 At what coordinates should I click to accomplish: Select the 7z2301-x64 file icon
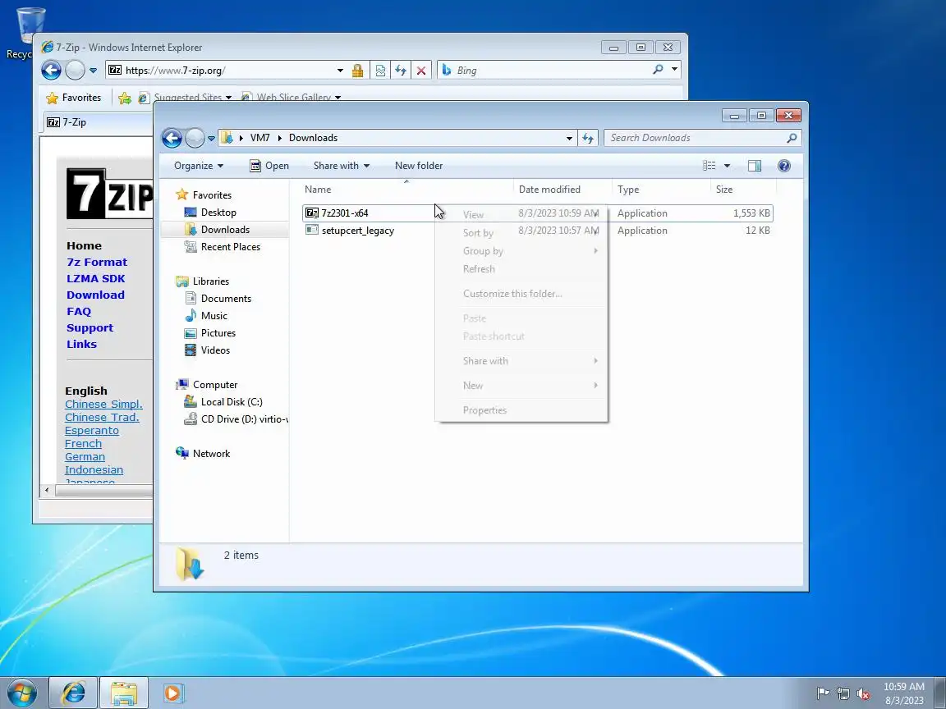(312, 213)
